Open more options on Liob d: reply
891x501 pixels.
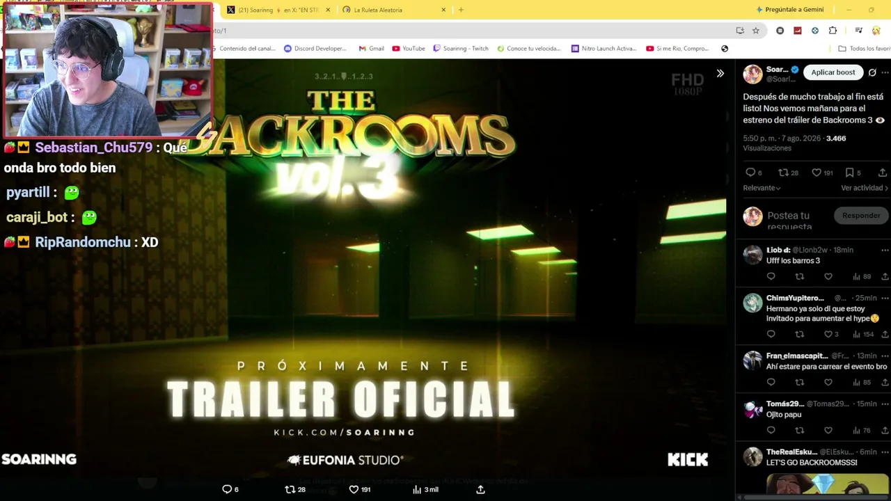click(x=885, y=250)
